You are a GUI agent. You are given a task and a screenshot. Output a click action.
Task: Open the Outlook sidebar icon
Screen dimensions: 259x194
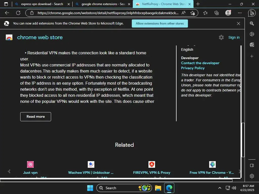click(252, 45)
